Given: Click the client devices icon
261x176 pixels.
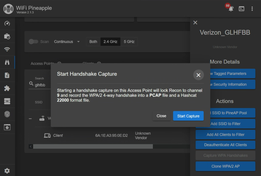Looking at the screenshot, I should click(x=47, y=135).
